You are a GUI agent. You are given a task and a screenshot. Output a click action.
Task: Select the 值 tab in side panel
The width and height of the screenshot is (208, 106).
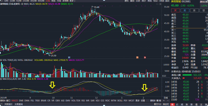pos(197,104)
